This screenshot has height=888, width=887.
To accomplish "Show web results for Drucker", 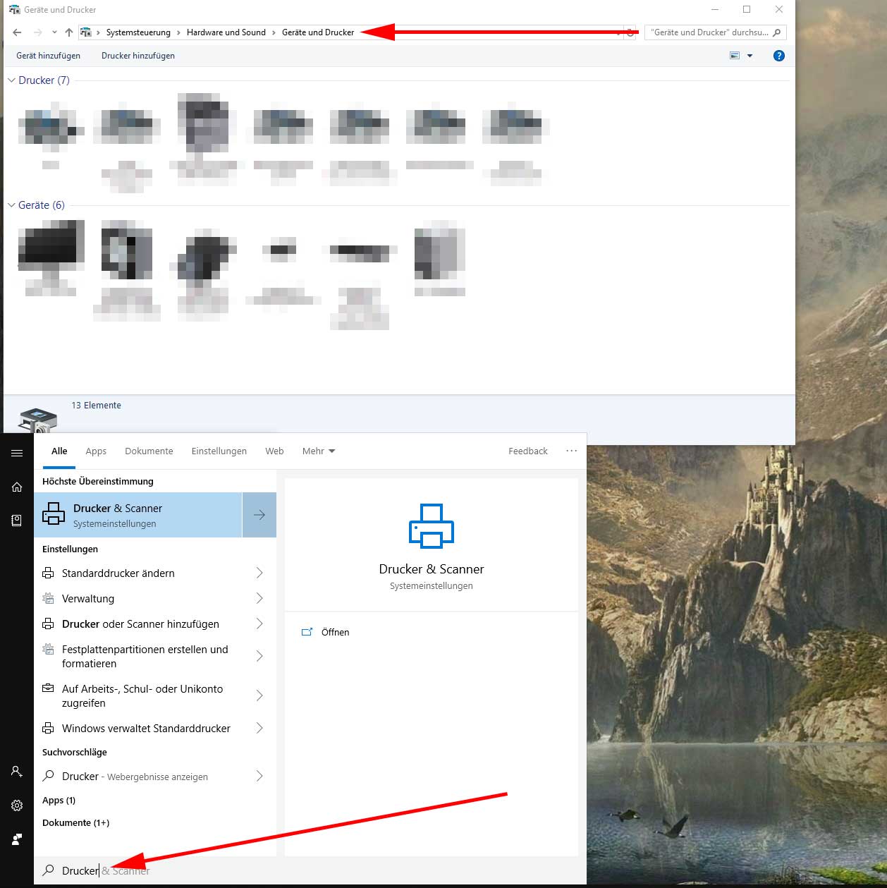I will [135, 777].
